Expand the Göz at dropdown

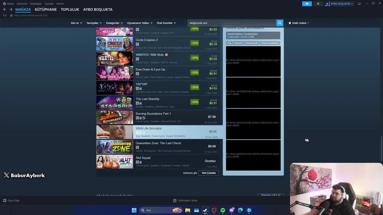(76, 23)
